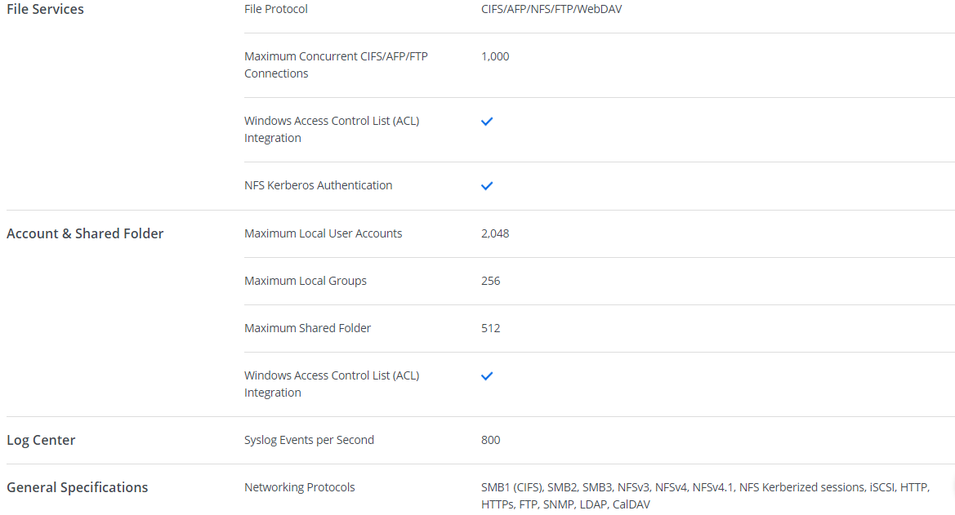955x515 pixels.
Task: Click the ACL Integration checkmark under Account & Shared Folder
Action: coord(487,376)
